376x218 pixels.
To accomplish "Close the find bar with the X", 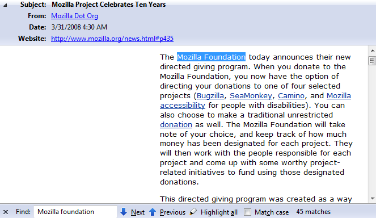I will [6, 212].
